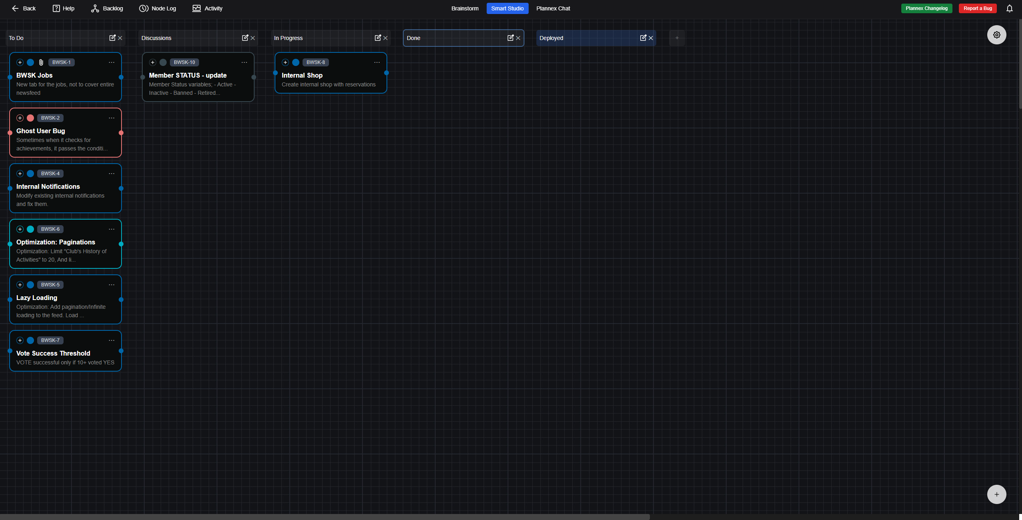Toggle the gray circle on Member STATUS card
Image resolution: width=1022 pixels, height=520 pixels.
[x=163, y=62]
